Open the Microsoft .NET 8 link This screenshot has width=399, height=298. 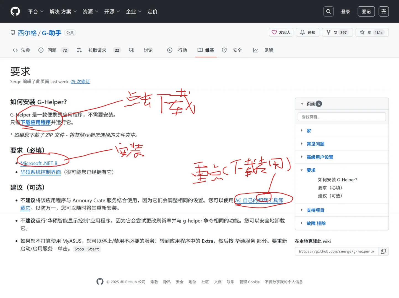pos(38,163)
